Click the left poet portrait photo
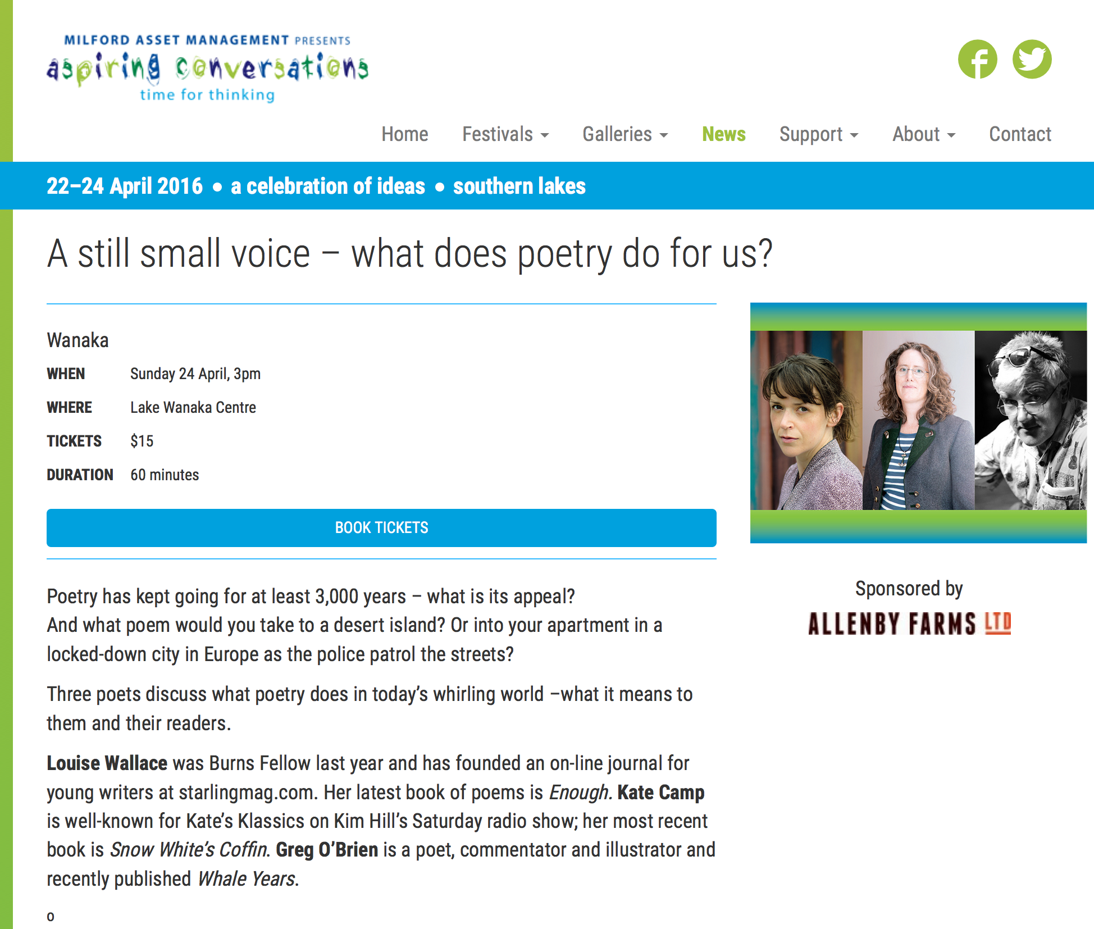 pyautogui.click(x=806, y=420)
